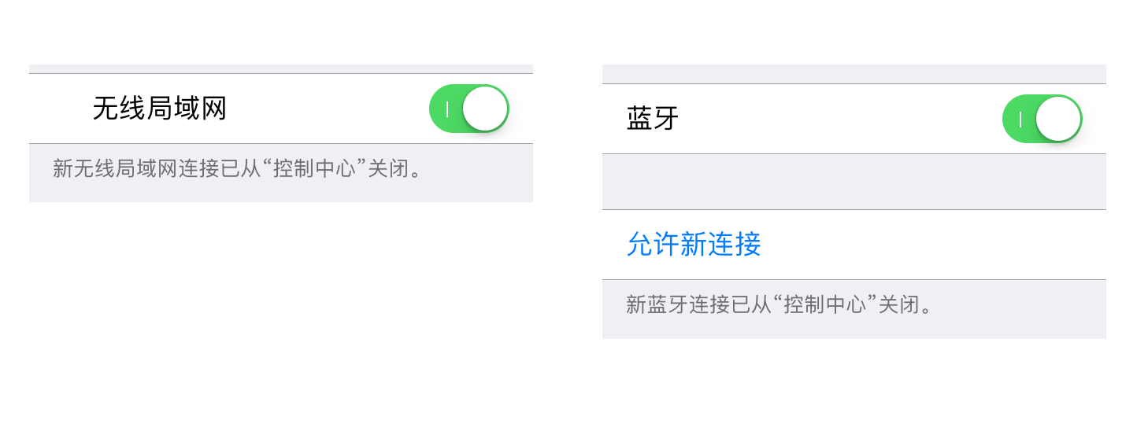
Task: Click the white knob of the 无线局域网 switch
Action: [x=484, y=109]
